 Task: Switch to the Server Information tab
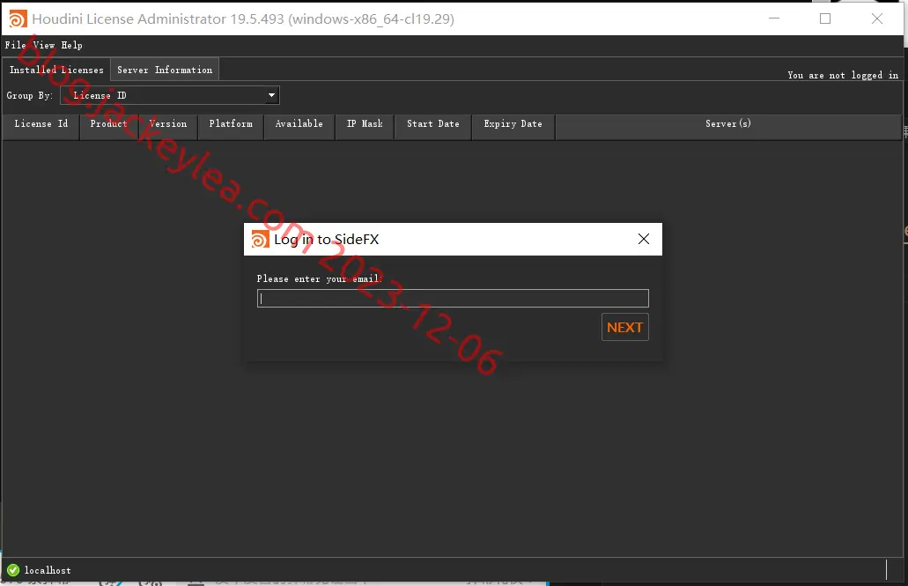pos(165,70)
